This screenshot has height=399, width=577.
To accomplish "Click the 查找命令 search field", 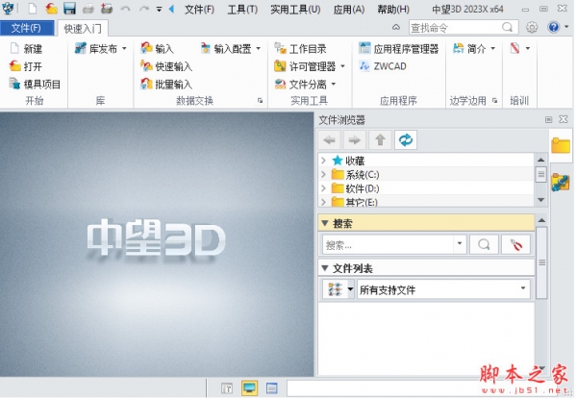I will [x=464, y=28].
